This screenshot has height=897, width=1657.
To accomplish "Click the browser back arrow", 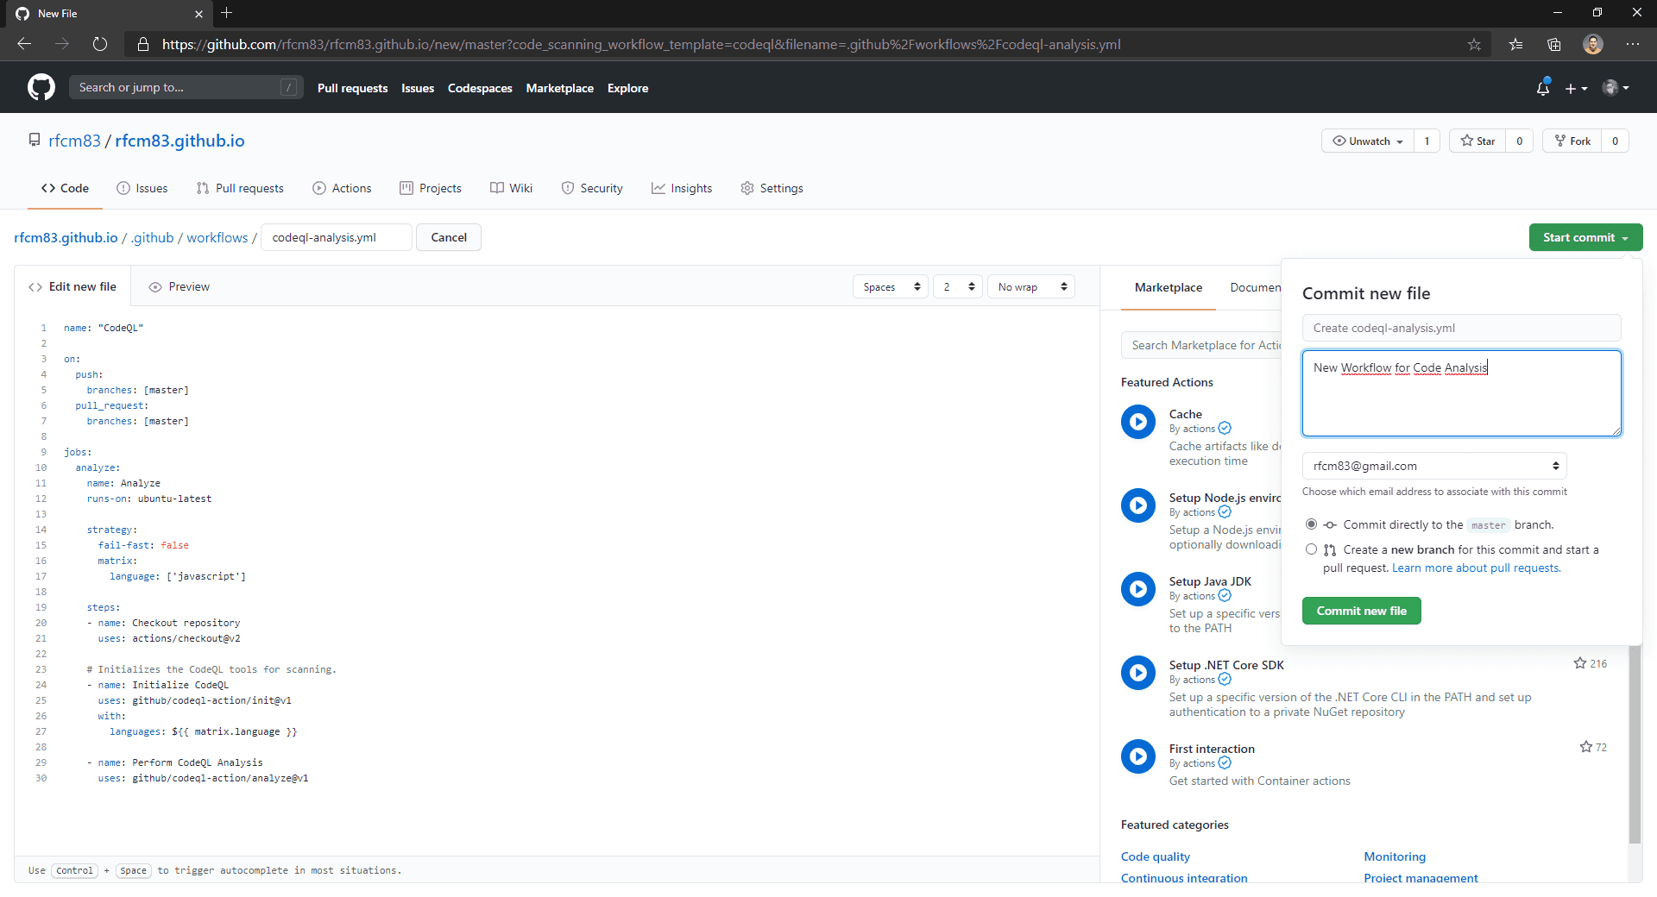I will click(x=24, y=44).
